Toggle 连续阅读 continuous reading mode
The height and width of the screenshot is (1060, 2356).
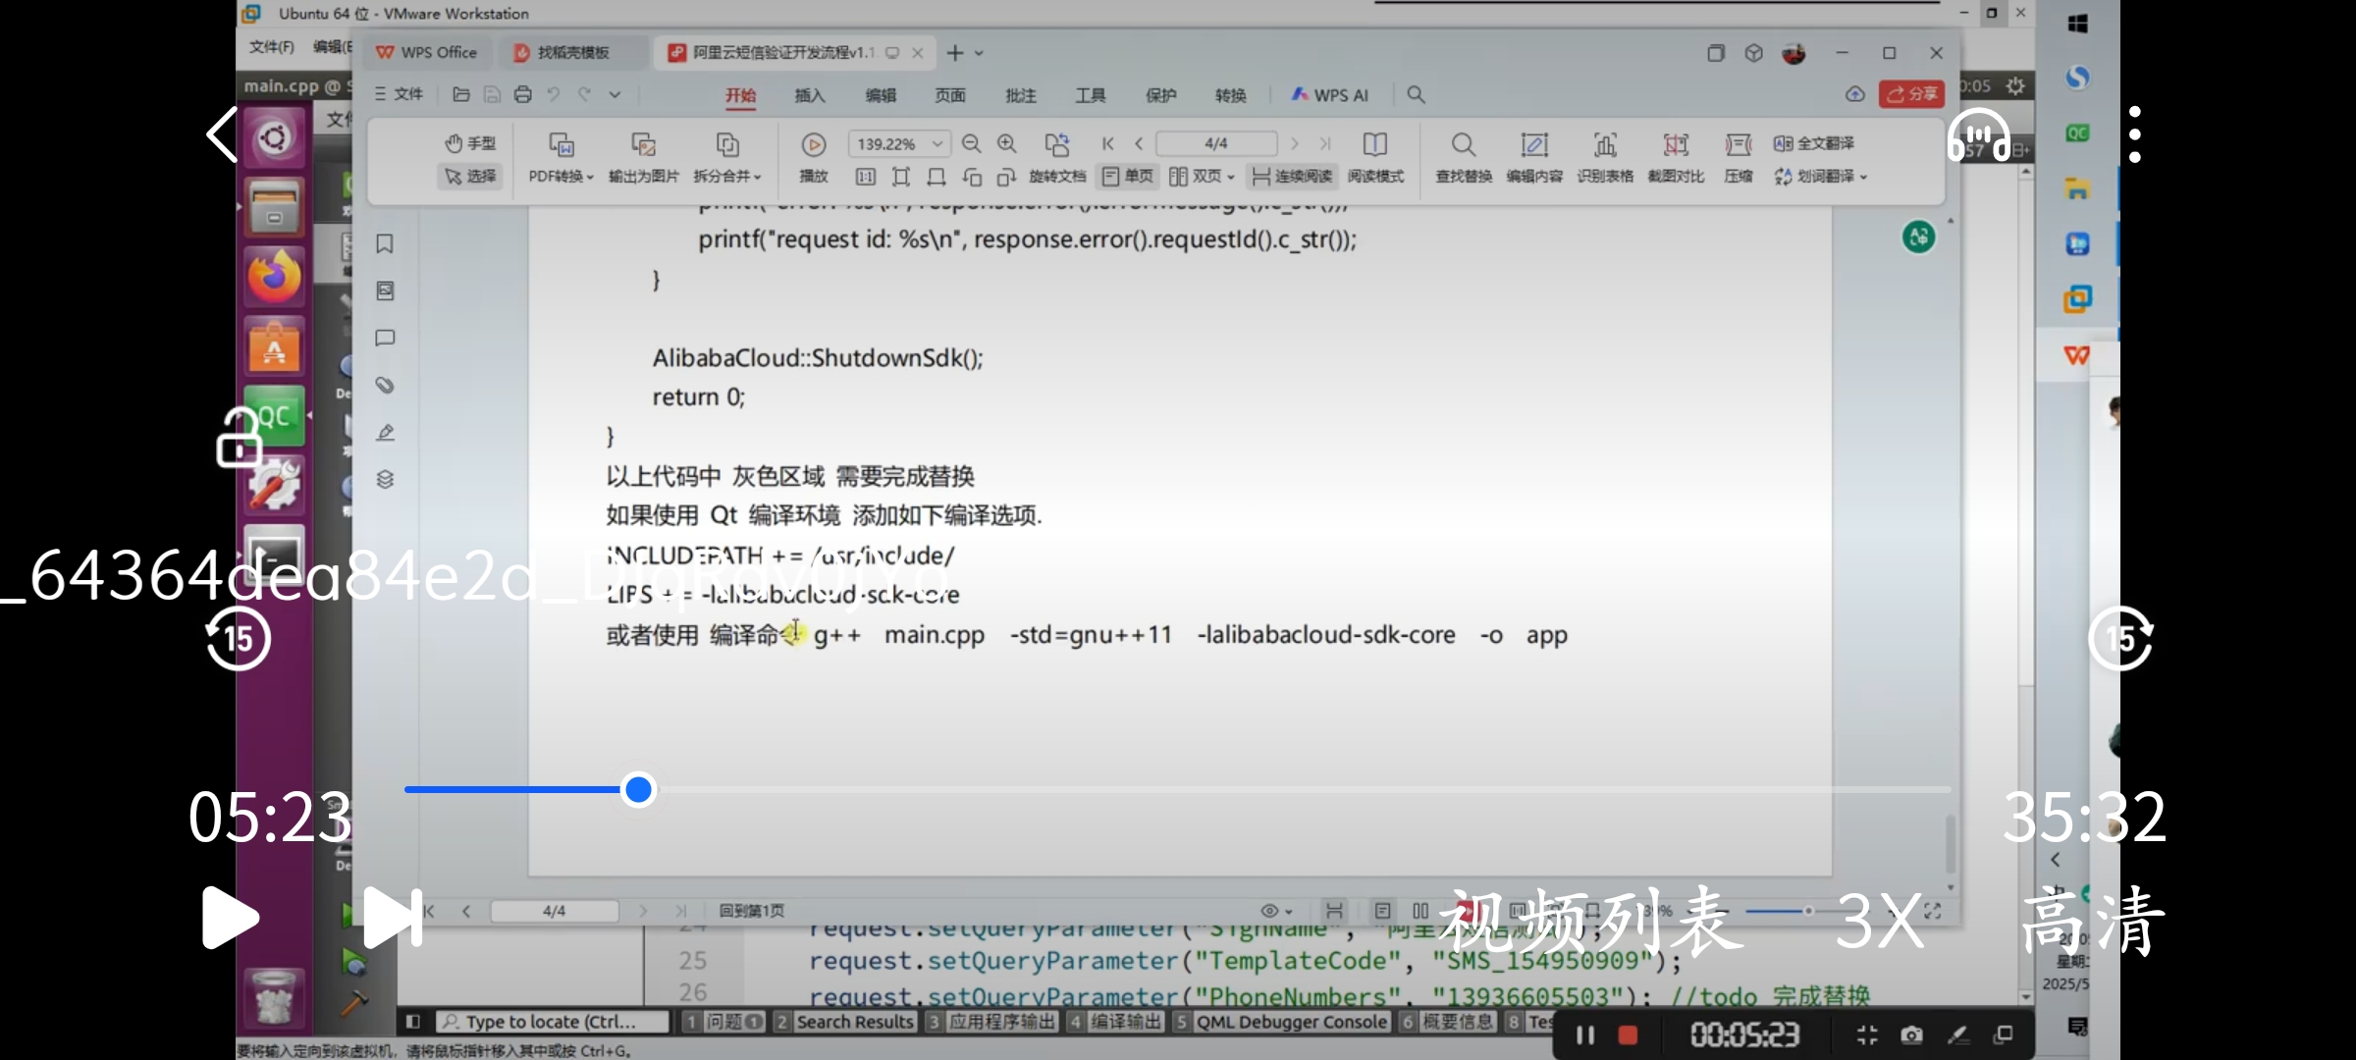1292,177
